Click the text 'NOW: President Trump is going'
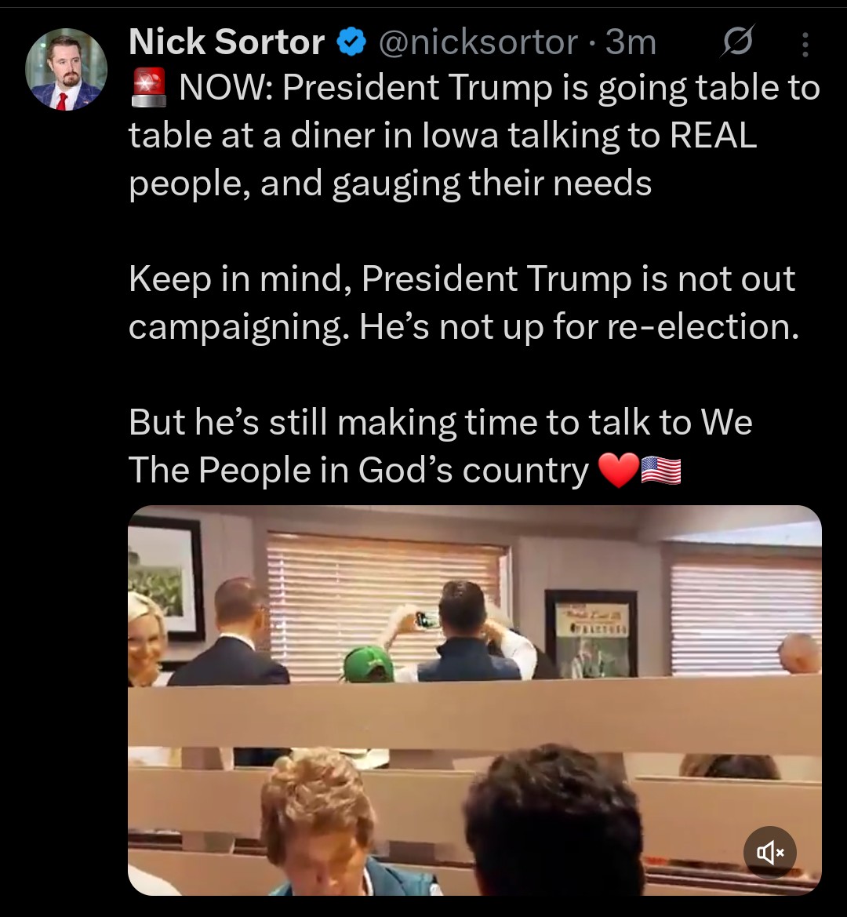 tap(433, 88)
